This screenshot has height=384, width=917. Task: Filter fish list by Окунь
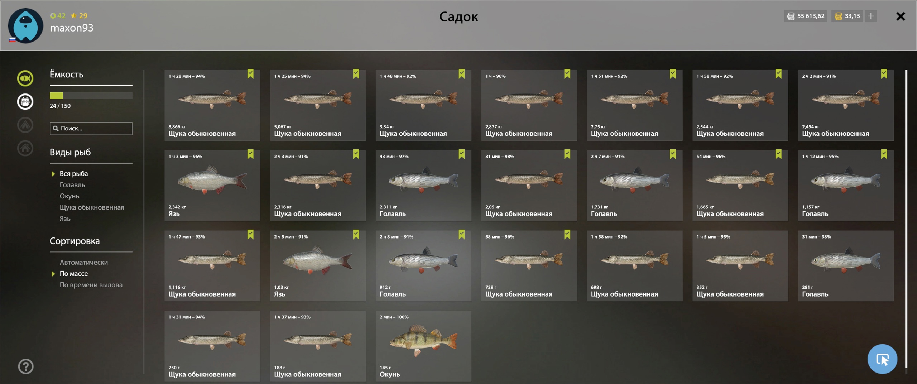click(x=69, y=196)
